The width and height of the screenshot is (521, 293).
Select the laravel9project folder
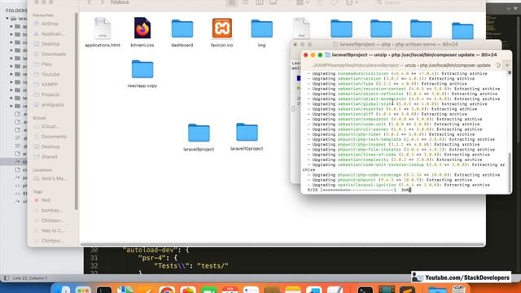tap(199, 138)
